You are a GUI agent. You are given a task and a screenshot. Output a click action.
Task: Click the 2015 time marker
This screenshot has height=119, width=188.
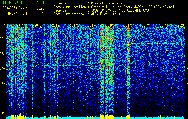click(x=91, y=26)
